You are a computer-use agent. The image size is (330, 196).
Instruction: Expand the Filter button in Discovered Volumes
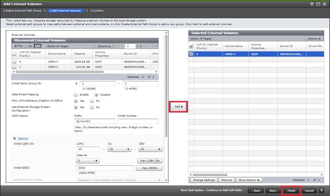(19, 46)
